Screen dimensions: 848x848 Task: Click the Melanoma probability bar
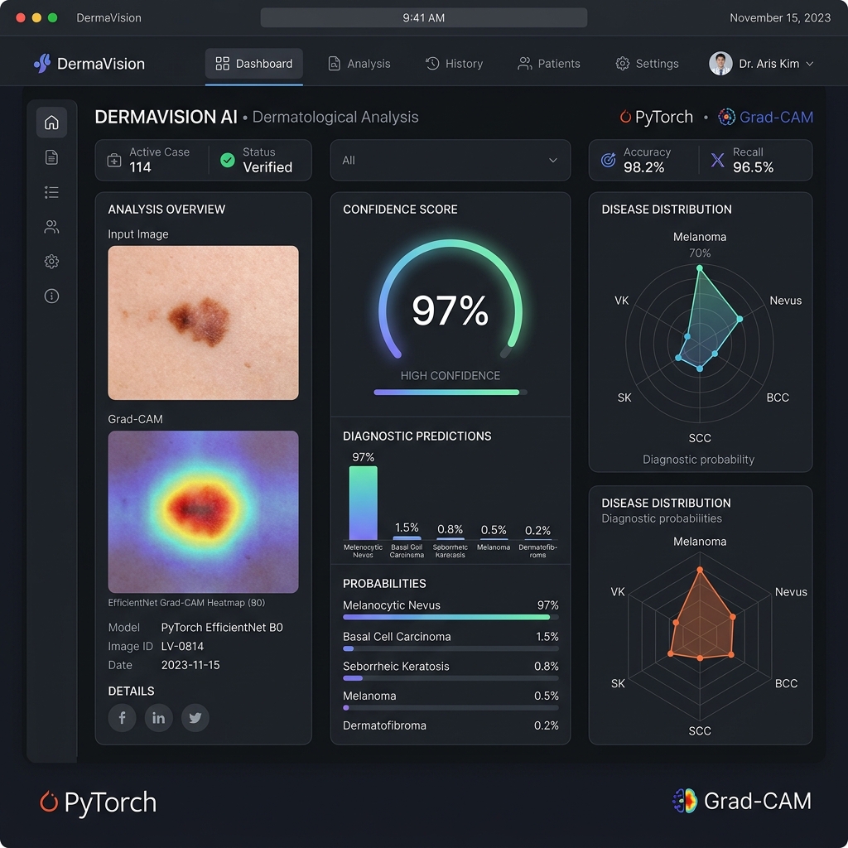[x=450, y=707]
